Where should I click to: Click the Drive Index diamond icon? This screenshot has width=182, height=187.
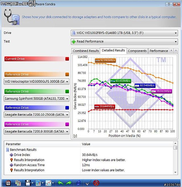click(11, 155)
